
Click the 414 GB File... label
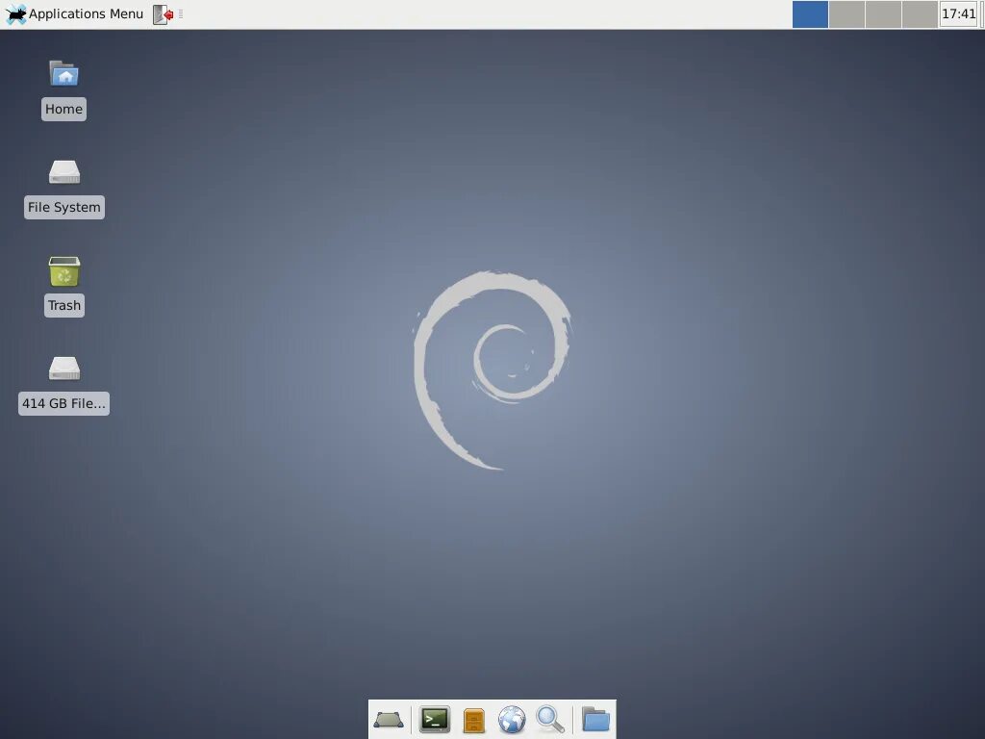point(64,403)
